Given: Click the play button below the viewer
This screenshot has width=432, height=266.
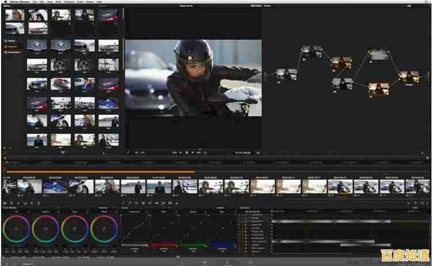Looking at the screenshot, I should click(192, 153).
